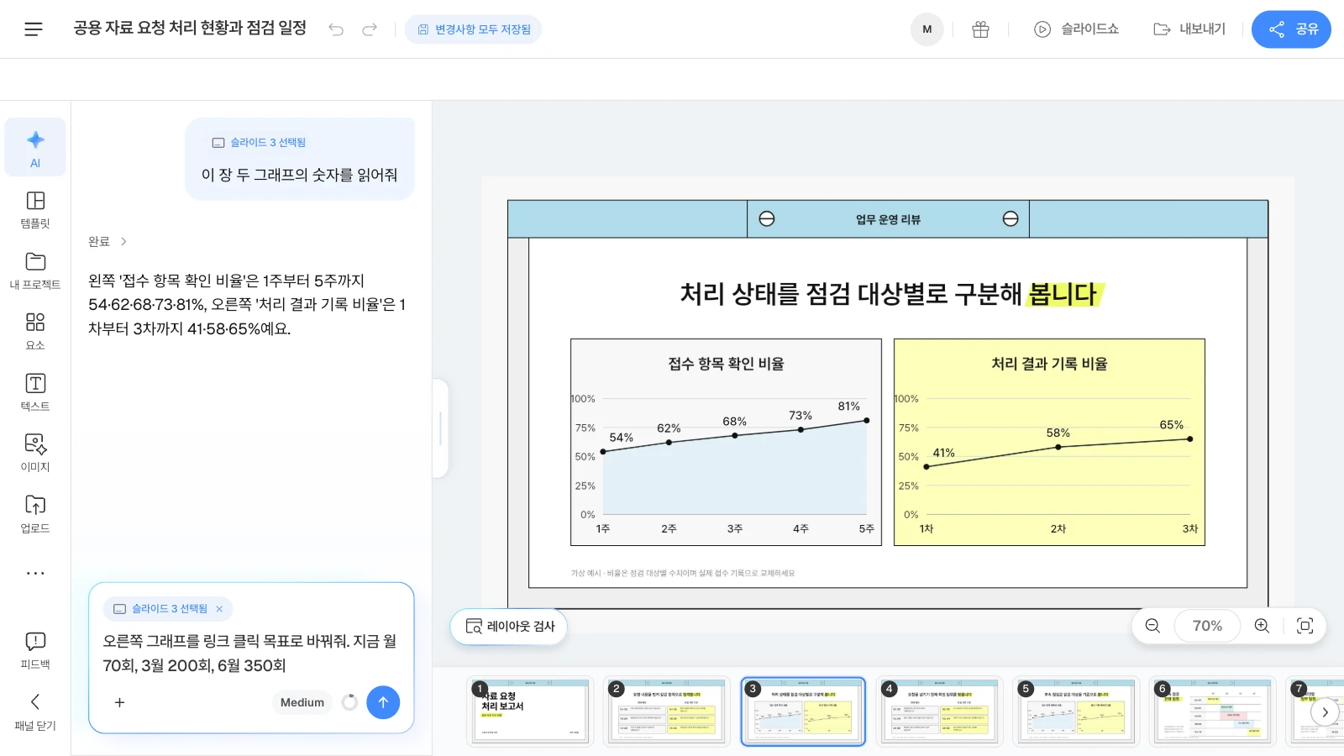Open the 템플릿 templates panel
1344x756 pixels.
pos(35,209)
